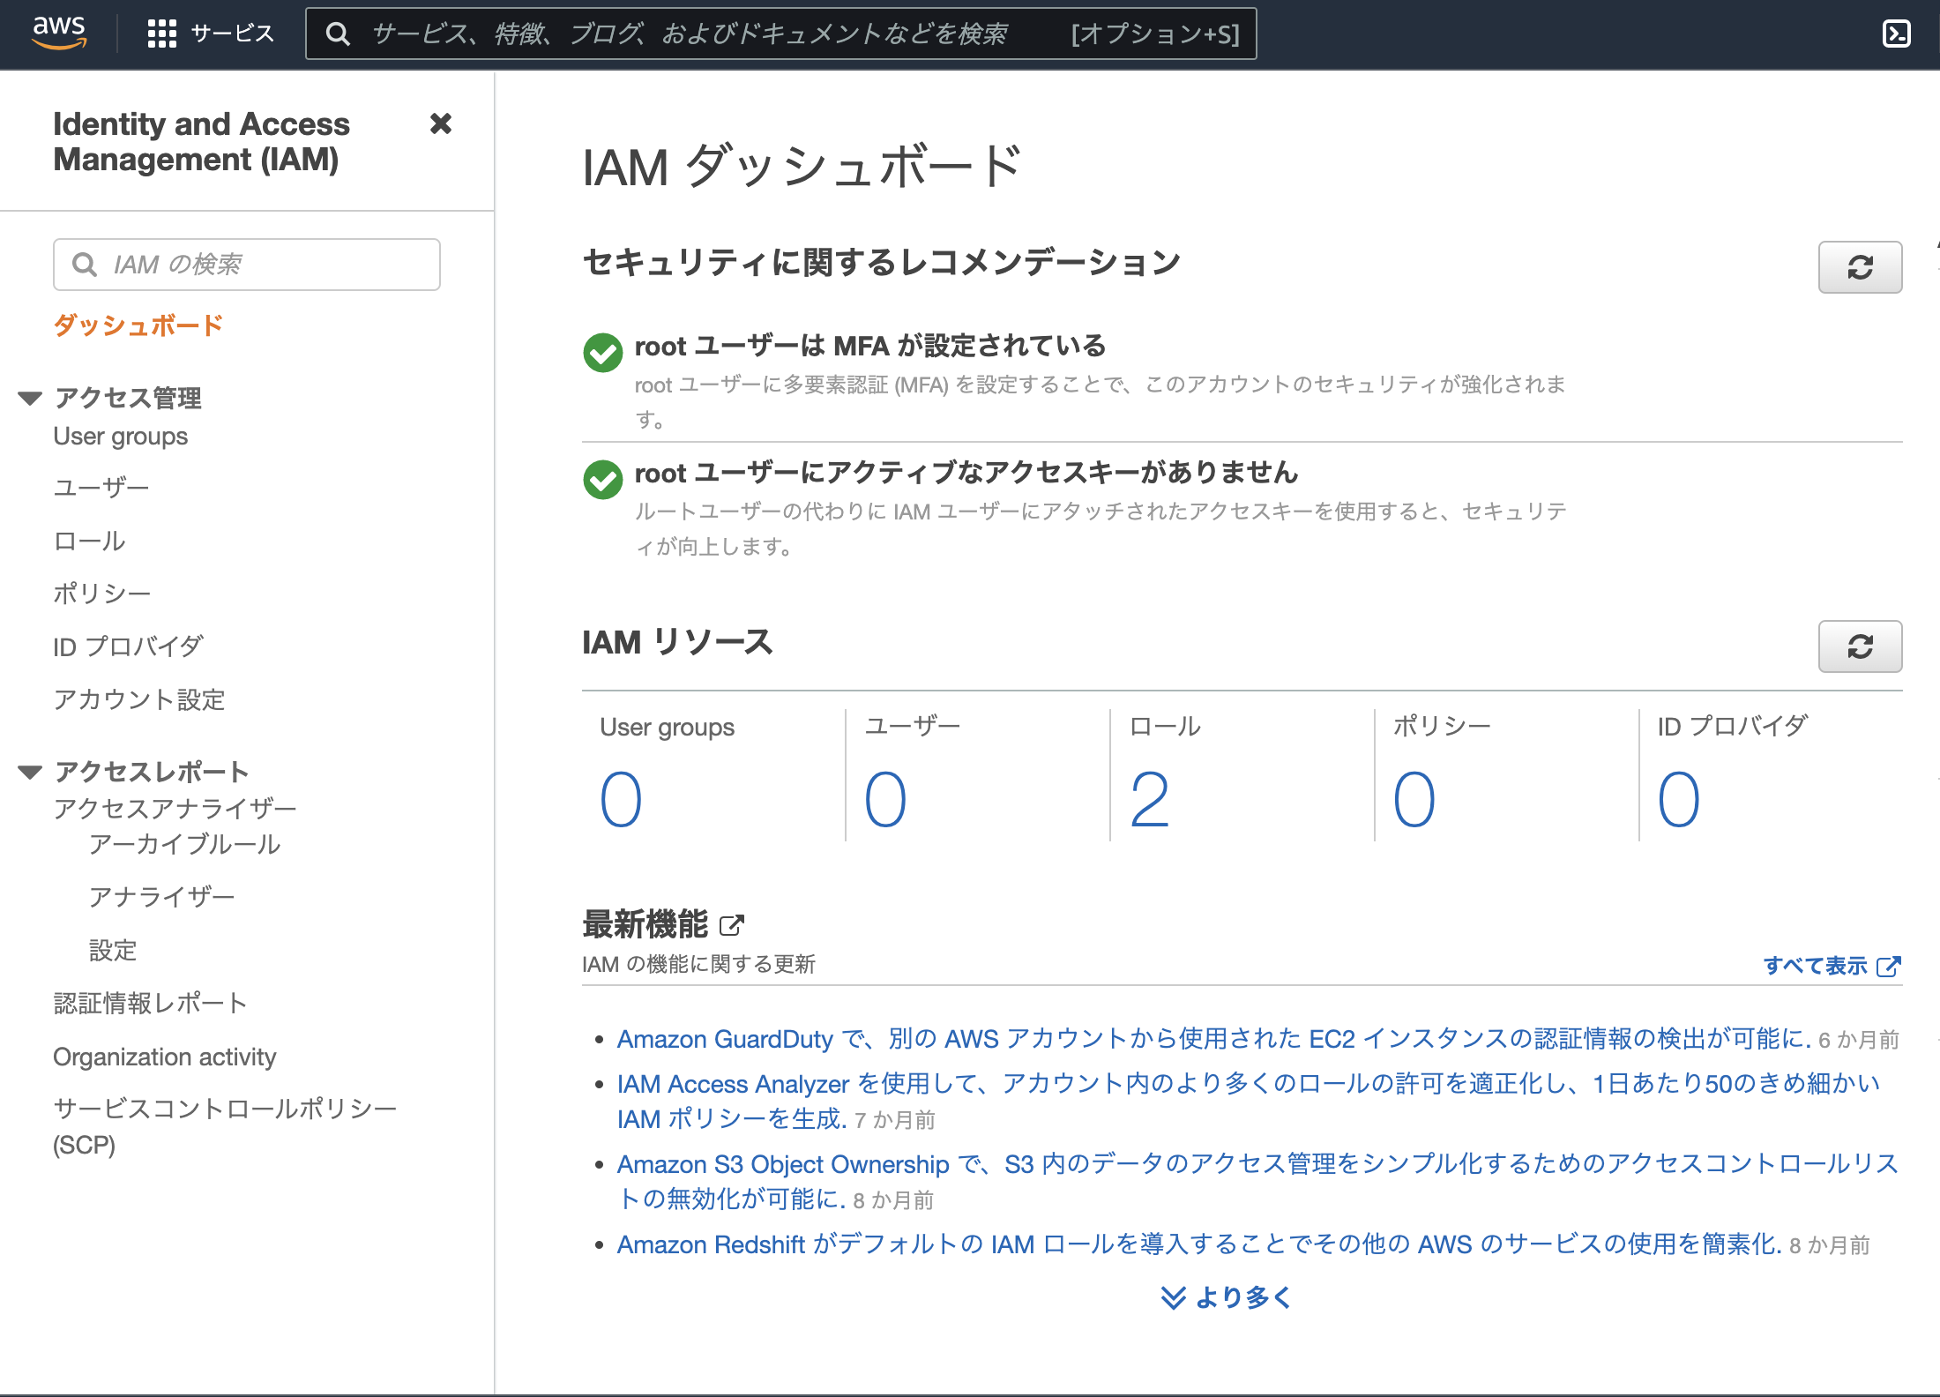Click the magnifier icon in the top search bar

tap(338, 34)
